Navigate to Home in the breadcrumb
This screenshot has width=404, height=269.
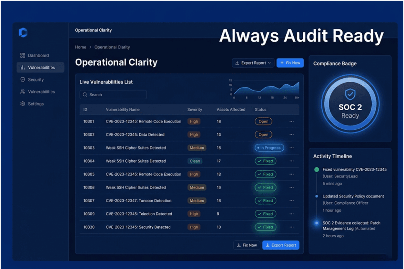click(x=81, y=47)
